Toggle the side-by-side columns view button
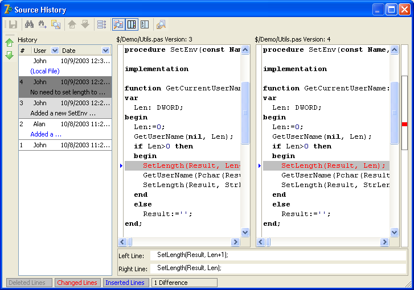Image resolution: width=414 pixels, height=290 pixels. pyautogui.click(x=132, y=24)
